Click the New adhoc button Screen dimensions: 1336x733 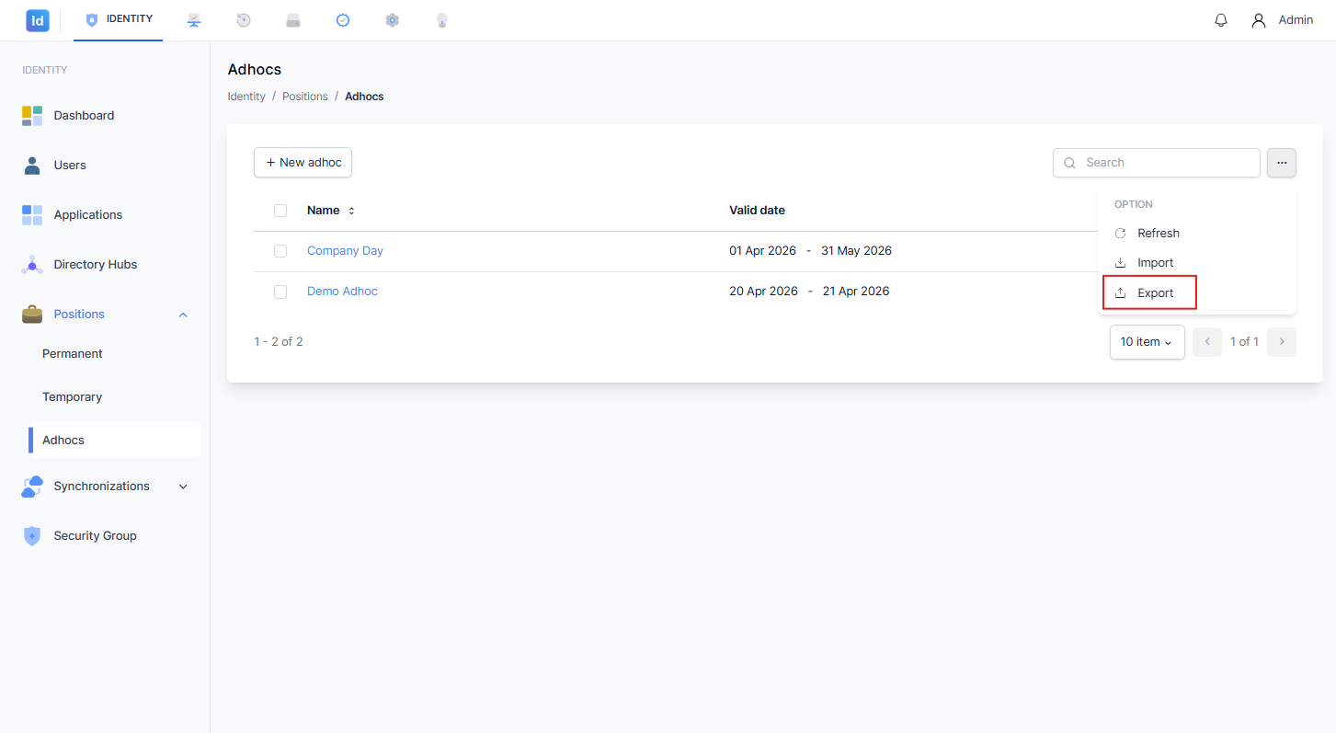point(303,163)
